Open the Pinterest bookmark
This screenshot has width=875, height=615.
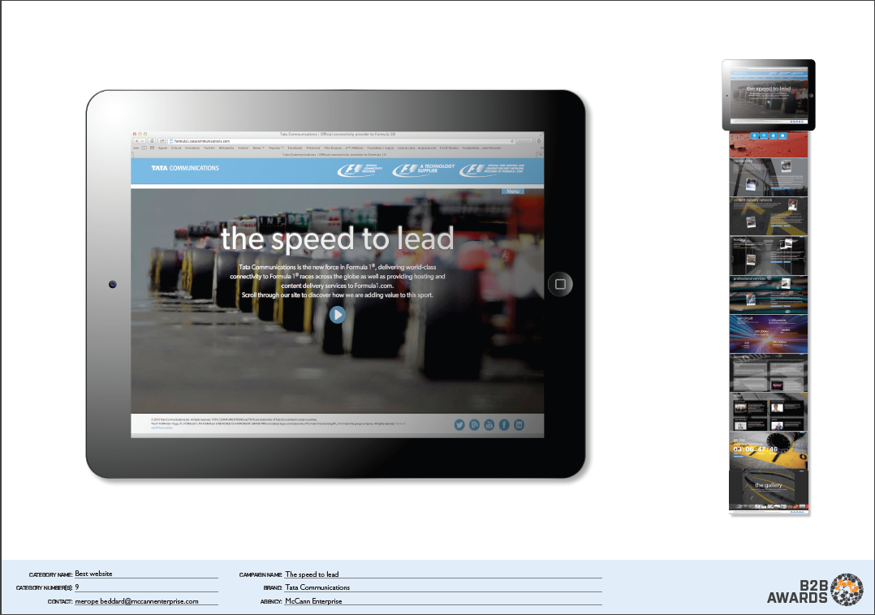313,148
